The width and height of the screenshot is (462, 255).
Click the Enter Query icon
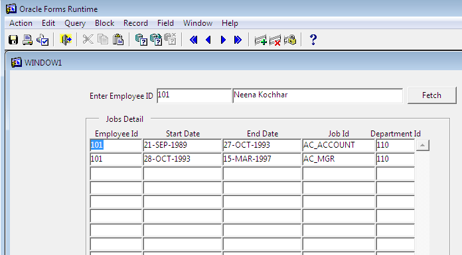(141, 40)
